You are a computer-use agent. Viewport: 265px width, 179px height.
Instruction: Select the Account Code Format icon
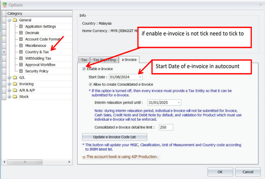click(21, 39)
